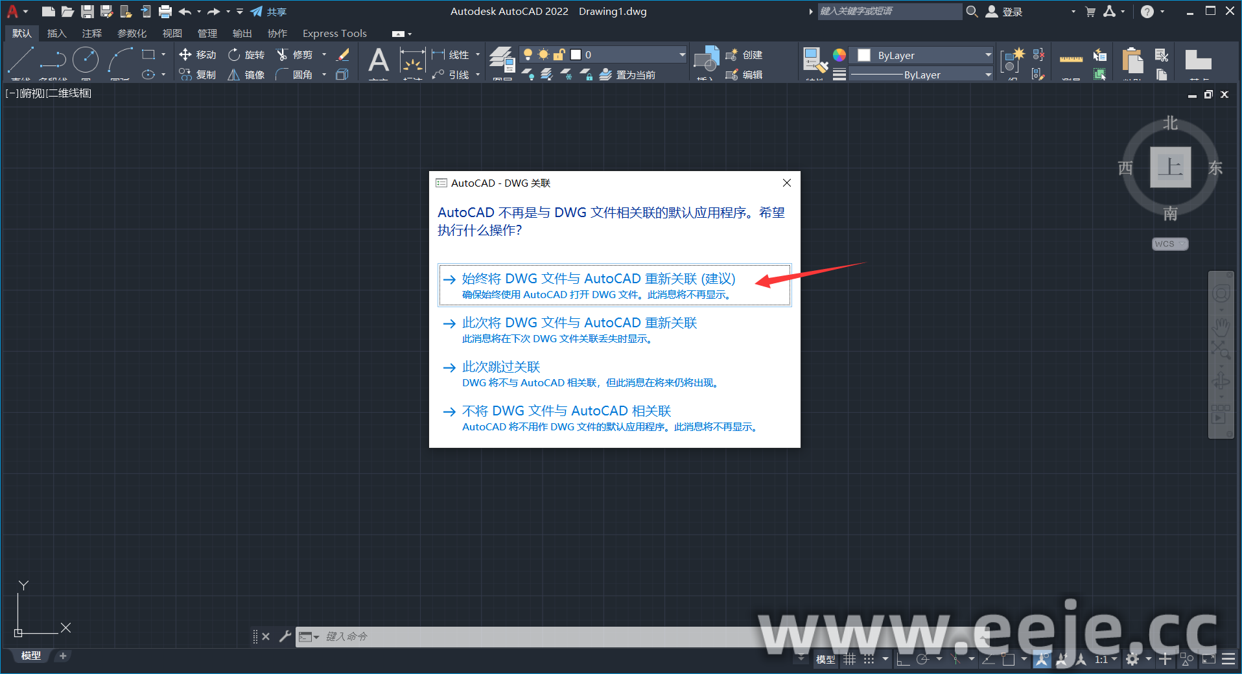Open the Express Tools ribbon tab
The width and height of the screenshot is (1242, 674).
334,34
